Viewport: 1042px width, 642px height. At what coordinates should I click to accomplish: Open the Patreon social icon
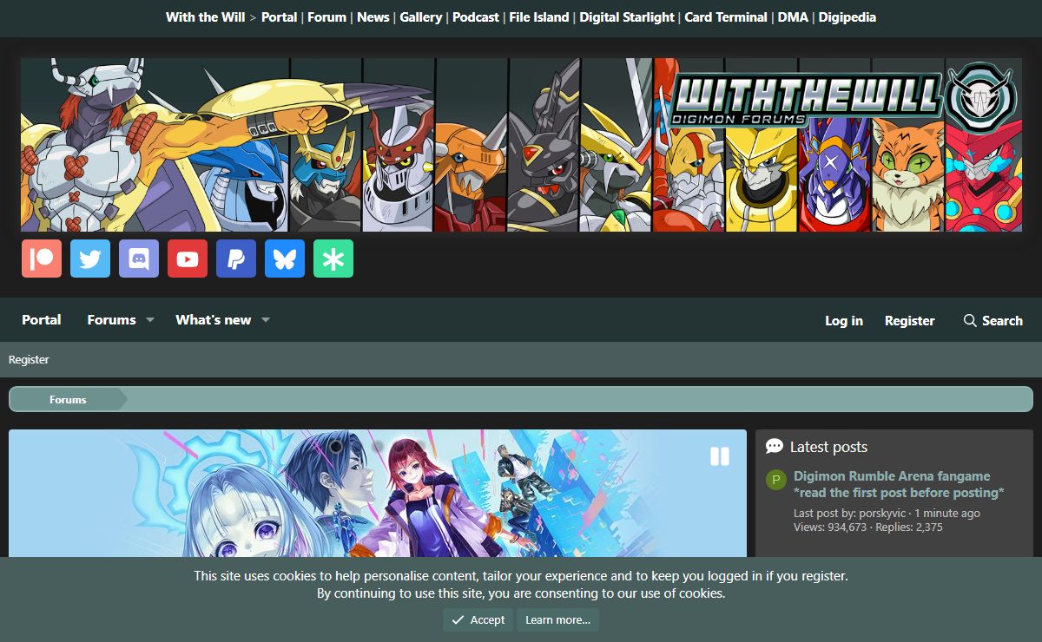[x=42, y=259]
